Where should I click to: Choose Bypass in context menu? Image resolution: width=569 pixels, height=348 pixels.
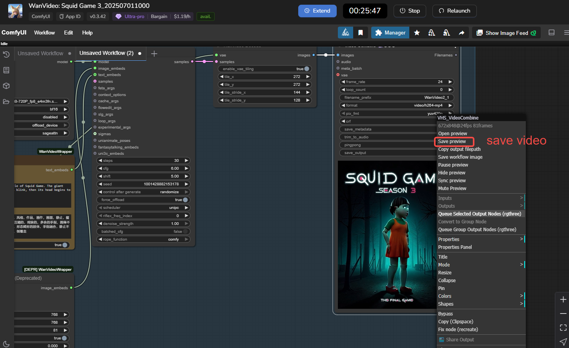(445, 314)
